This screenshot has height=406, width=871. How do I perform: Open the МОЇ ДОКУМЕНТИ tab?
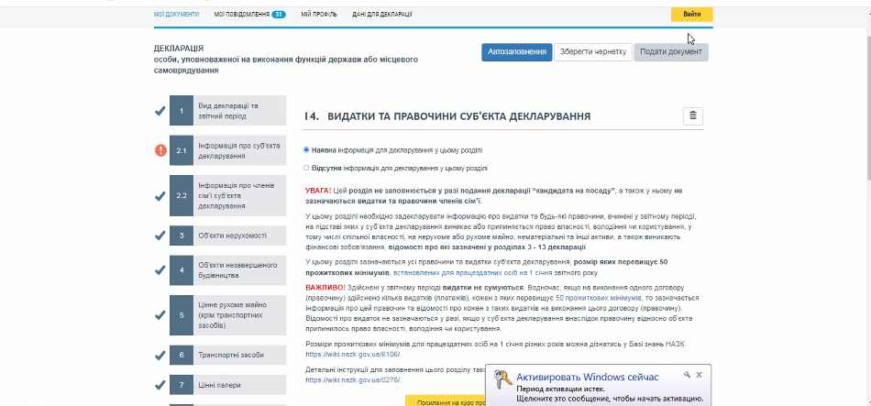click(x=177, y=15)
